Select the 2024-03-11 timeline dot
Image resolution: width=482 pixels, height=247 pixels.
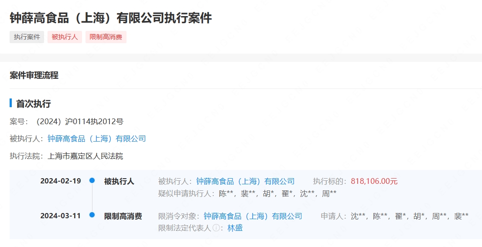92,215
